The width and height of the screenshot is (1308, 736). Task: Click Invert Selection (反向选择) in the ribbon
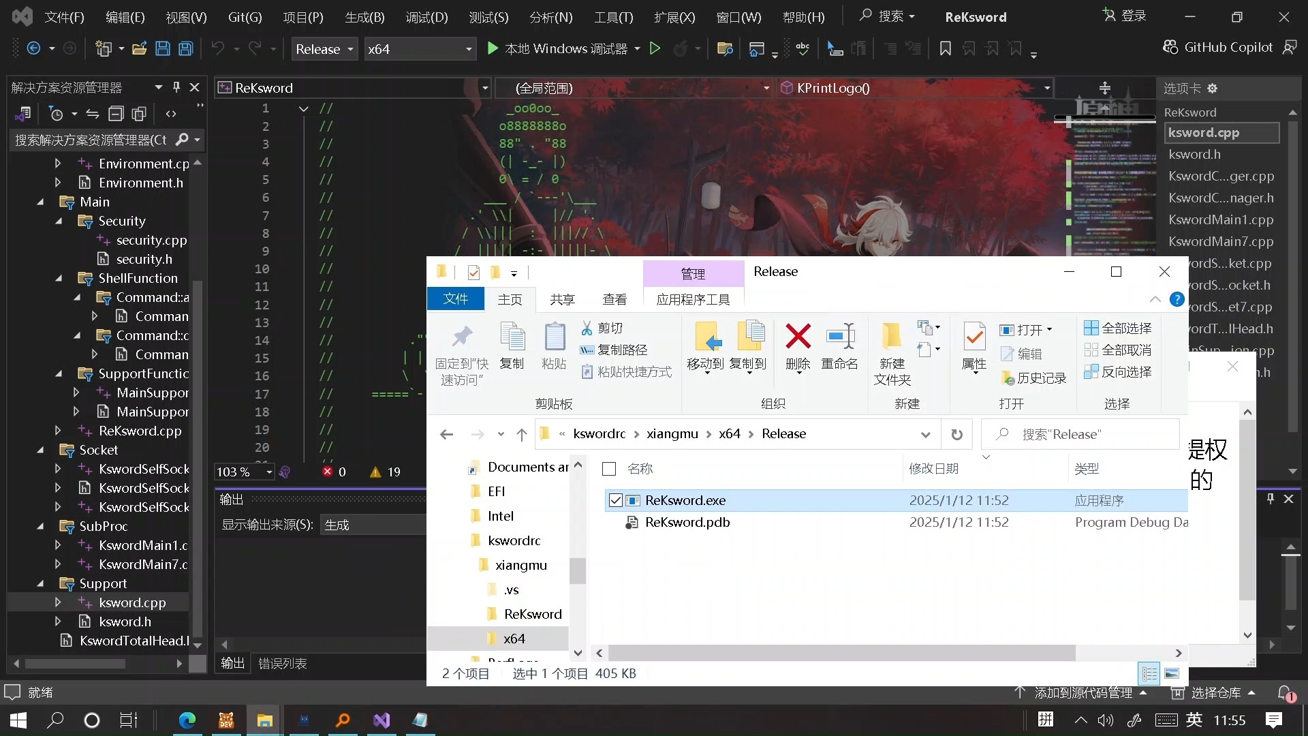coord(1118,371)
